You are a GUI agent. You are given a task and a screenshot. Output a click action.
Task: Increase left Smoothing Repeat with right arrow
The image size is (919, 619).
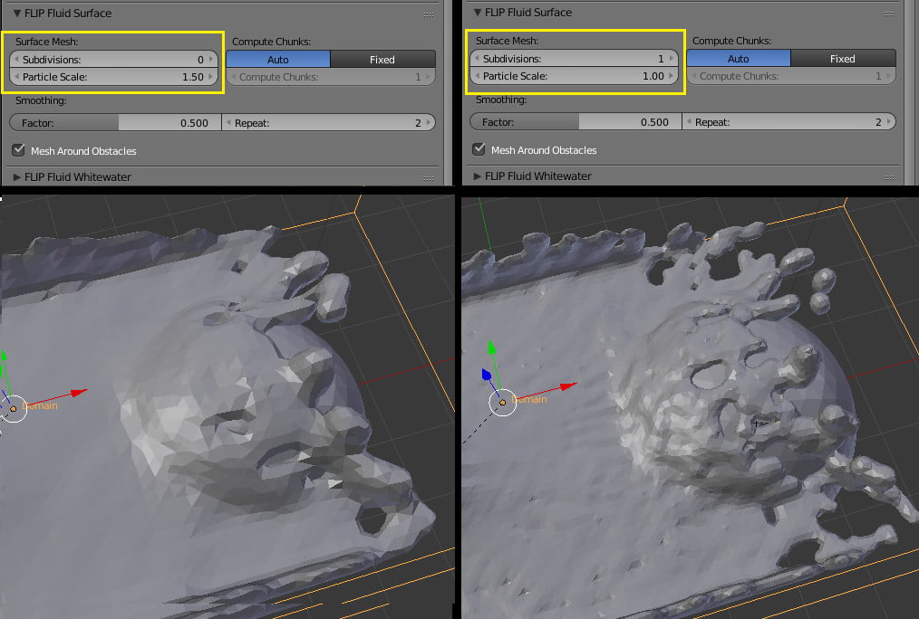click(x=429, y=123)
